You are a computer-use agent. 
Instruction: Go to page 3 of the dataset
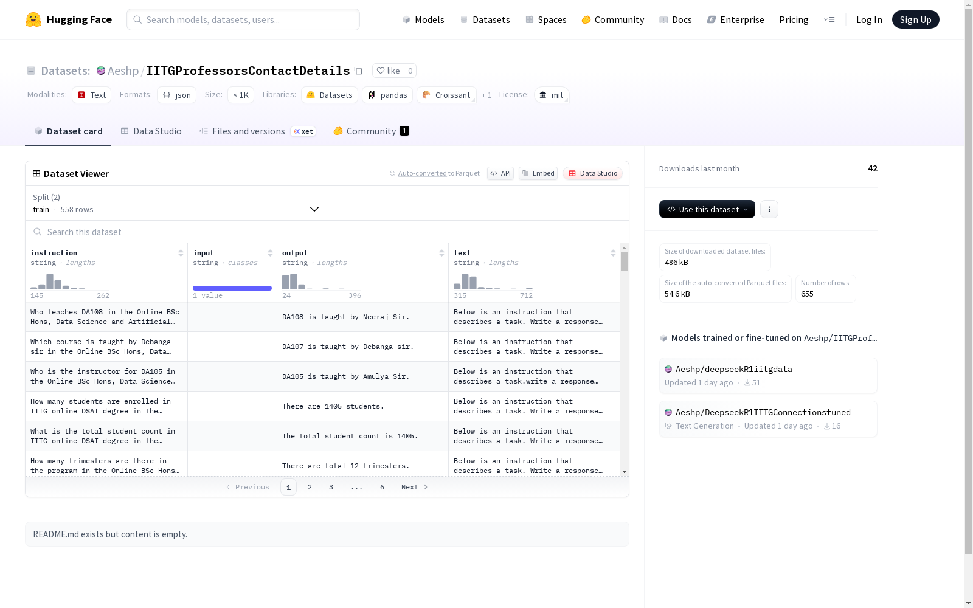pos(331,487)
